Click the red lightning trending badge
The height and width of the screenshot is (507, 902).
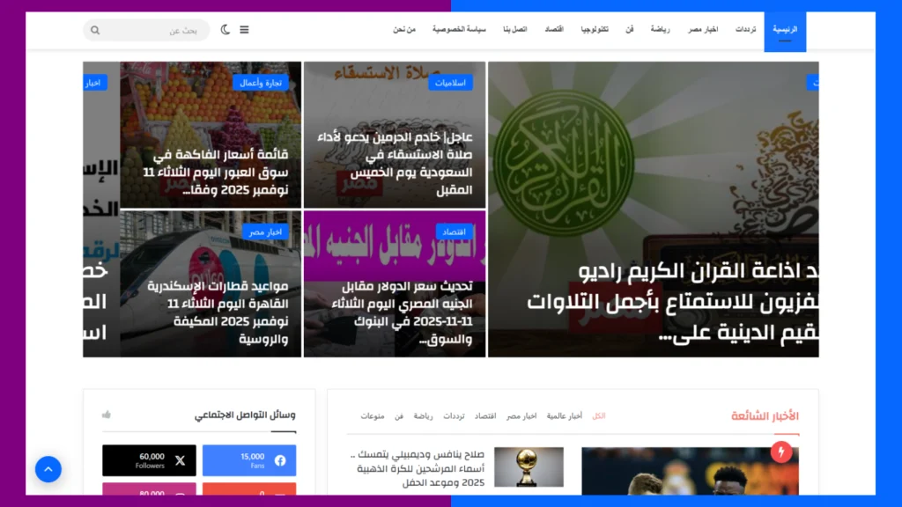coord(780,452)
